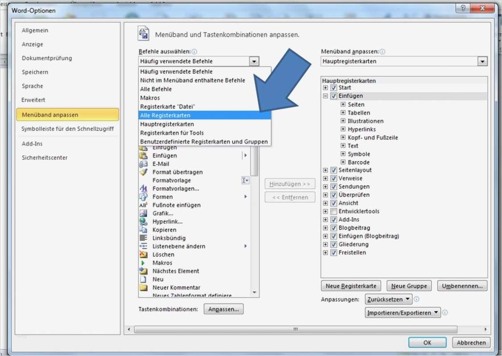Toggle the Blogbeitrag checkbox
502x356 pixels.
(334, 228)
